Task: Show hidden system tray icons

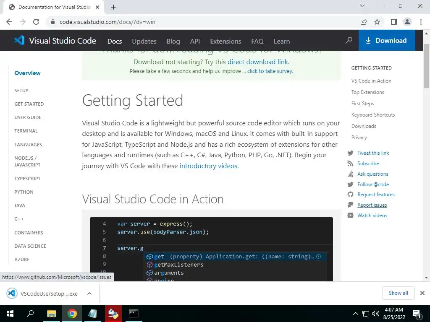Action: coord(355,314)
